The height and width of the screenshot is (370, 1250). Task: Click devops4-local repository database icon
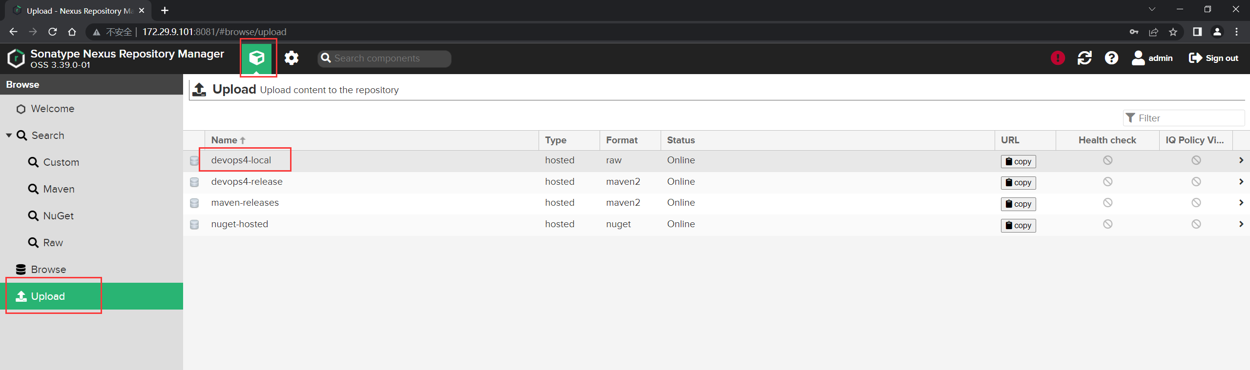tap(194, 161)
